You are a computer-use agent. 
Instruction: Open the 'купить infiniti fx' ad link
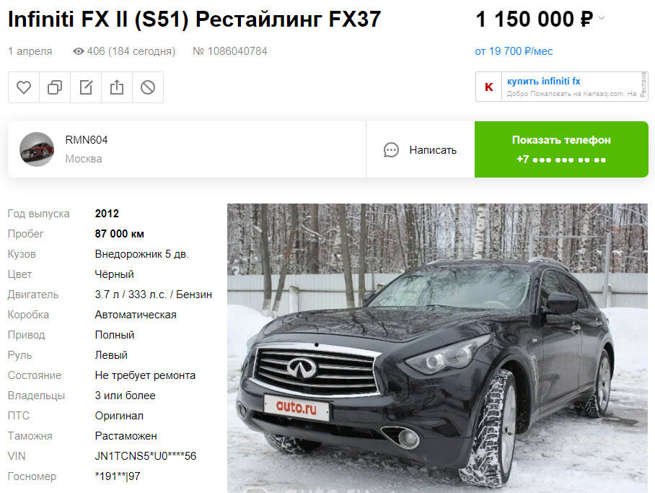point(543,81)
